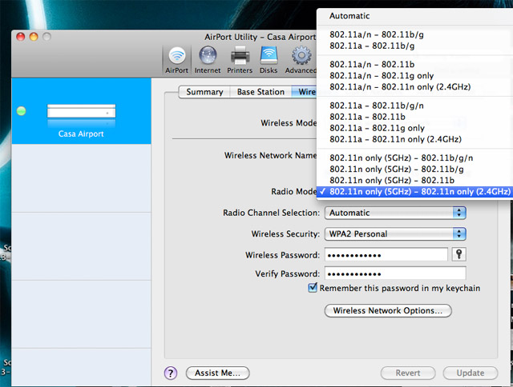Open the Advanced gear icon
The width and height of the screenshot is (513, 387).
[x=301, y=60]
